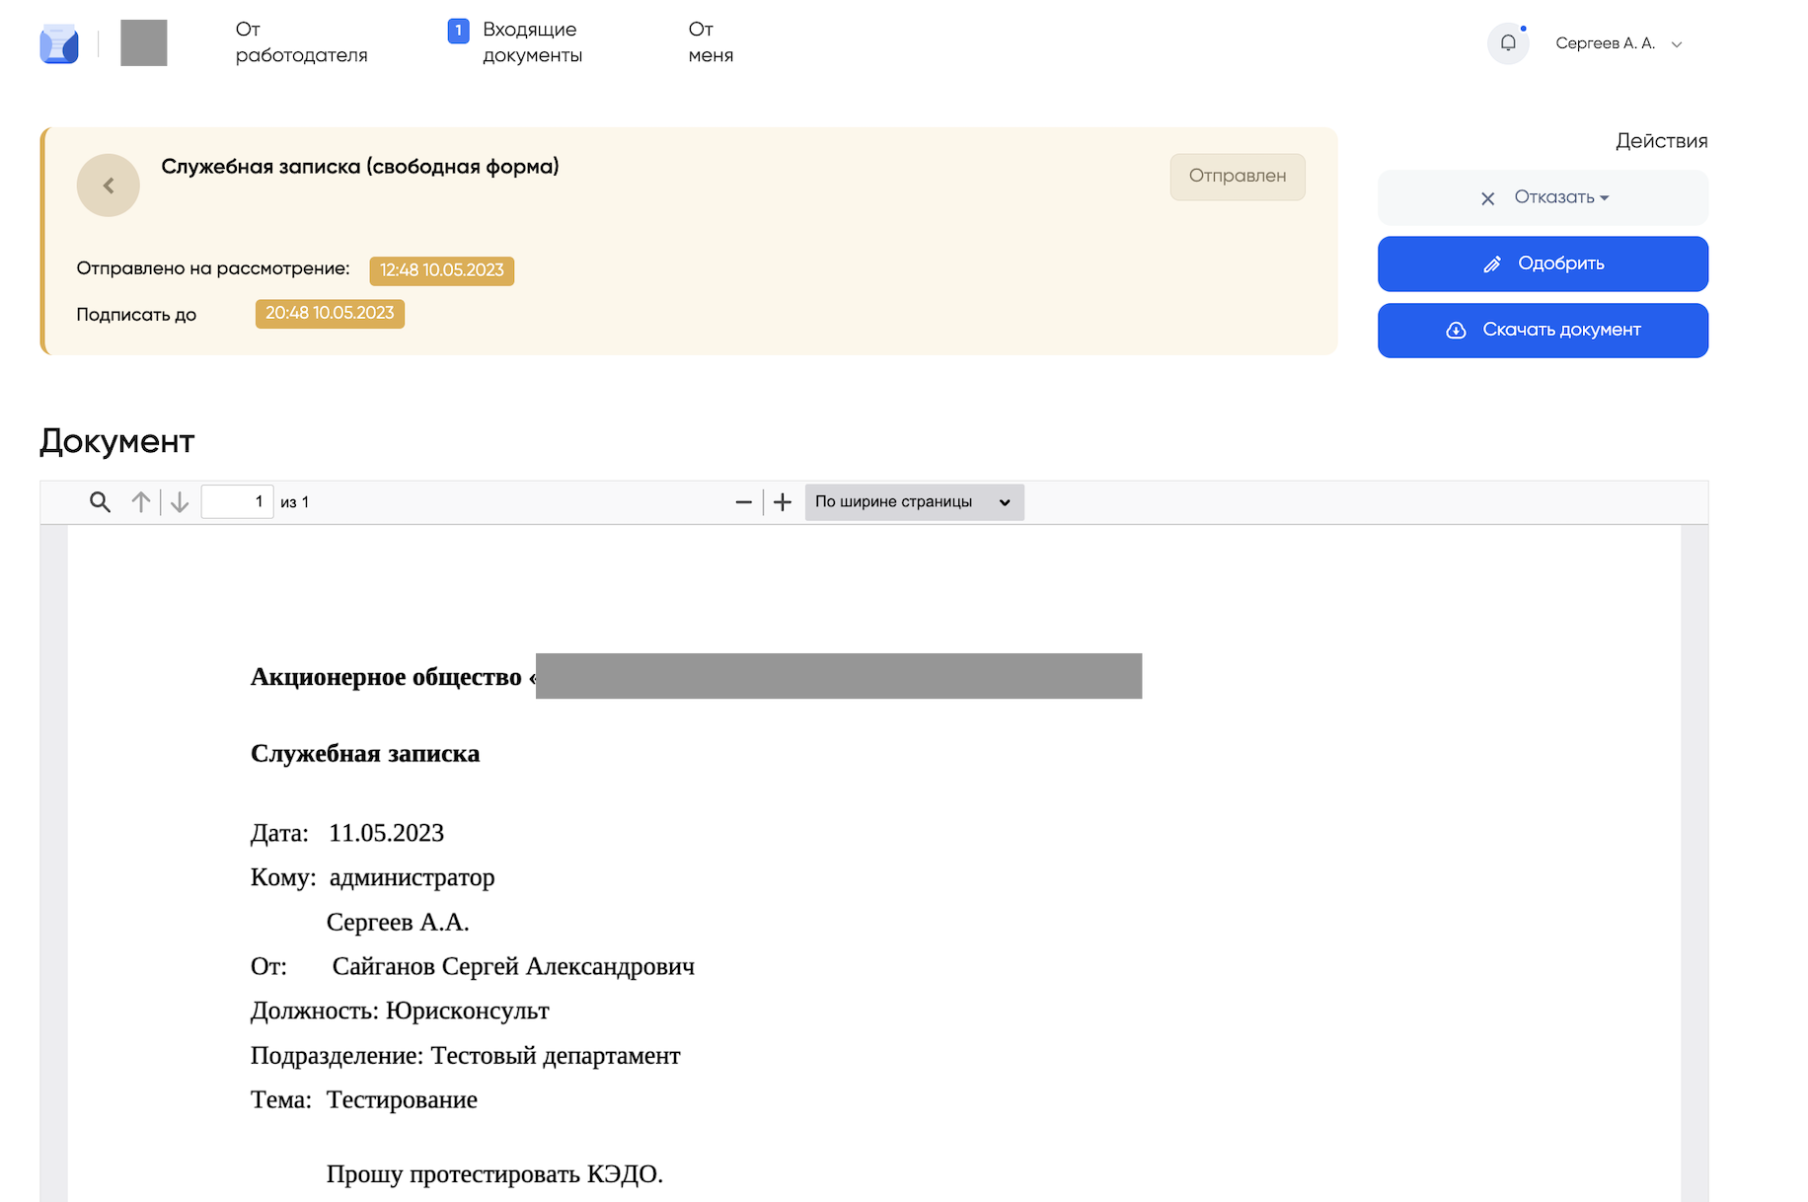Zoom out with the minus icon
The image size is (1808, 1202).
pos(743,502)
